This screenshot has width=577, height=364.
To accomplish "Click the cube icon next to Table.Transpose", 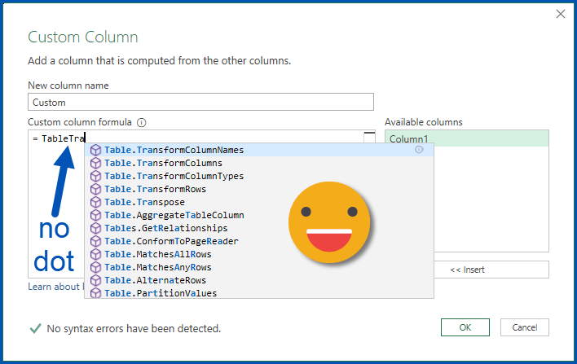I will point(95,202).
